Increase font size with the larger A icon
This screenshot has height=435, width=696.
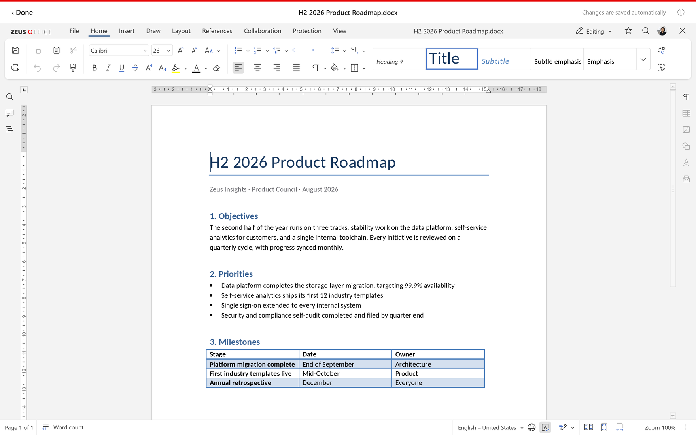tap(180, 50)
